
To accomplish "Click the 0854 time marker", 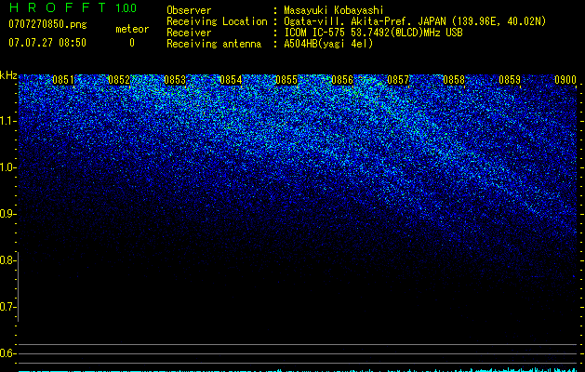I will (x=231, y=80).
